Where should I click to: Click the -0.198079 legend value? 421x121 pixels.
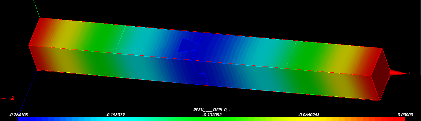point(115,115)
